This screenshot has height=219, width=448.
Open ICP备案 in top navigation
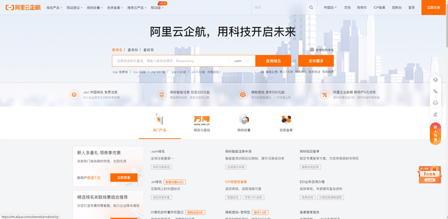379,8
